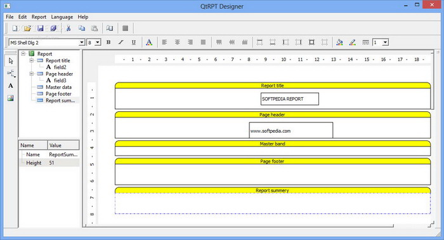Align text to vertical center
Image resolution: width=444 pixels, height=240 pixels.
[x=232, y=42]
